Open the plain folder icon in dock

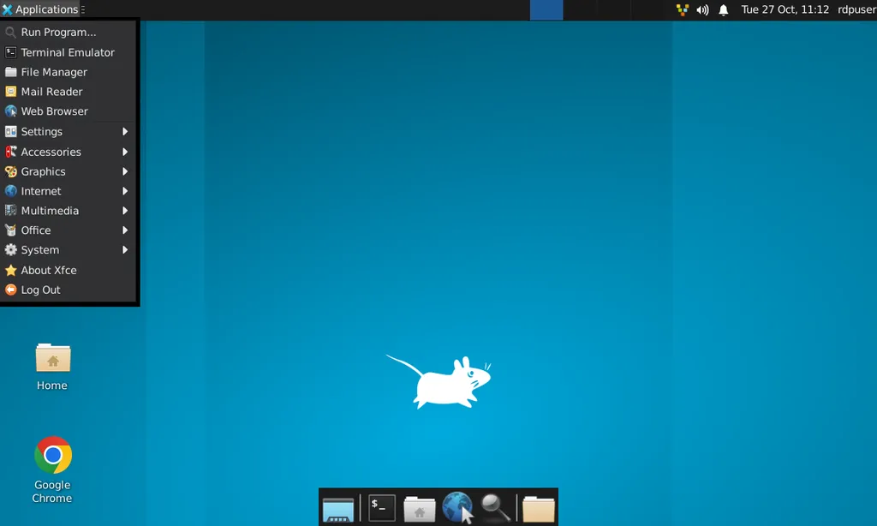point(538,509)
